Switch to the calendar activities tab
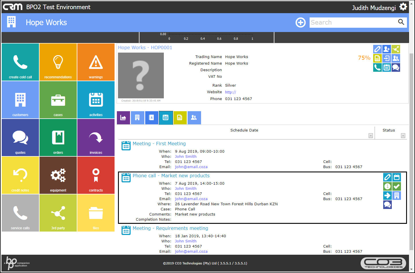The height and width of the screenshot is (273, 415). (x=166, y=118)
